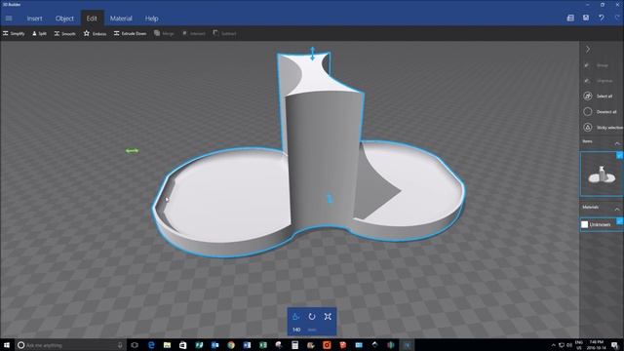The height and width of the screenshot is (351, 624).
Task: Open Word from taskbar
Action: coord(247,345)
